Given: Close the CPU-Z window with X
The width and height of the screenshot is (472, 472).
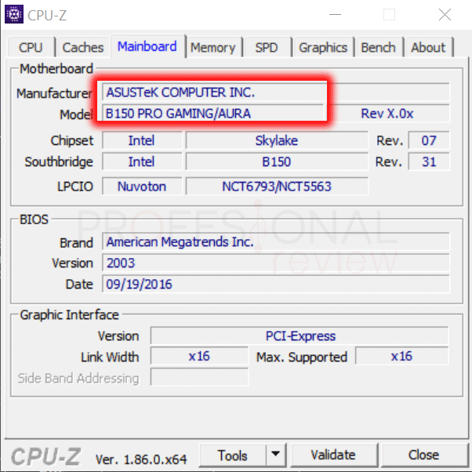Looking at the screenshot, I should [445, 15].
